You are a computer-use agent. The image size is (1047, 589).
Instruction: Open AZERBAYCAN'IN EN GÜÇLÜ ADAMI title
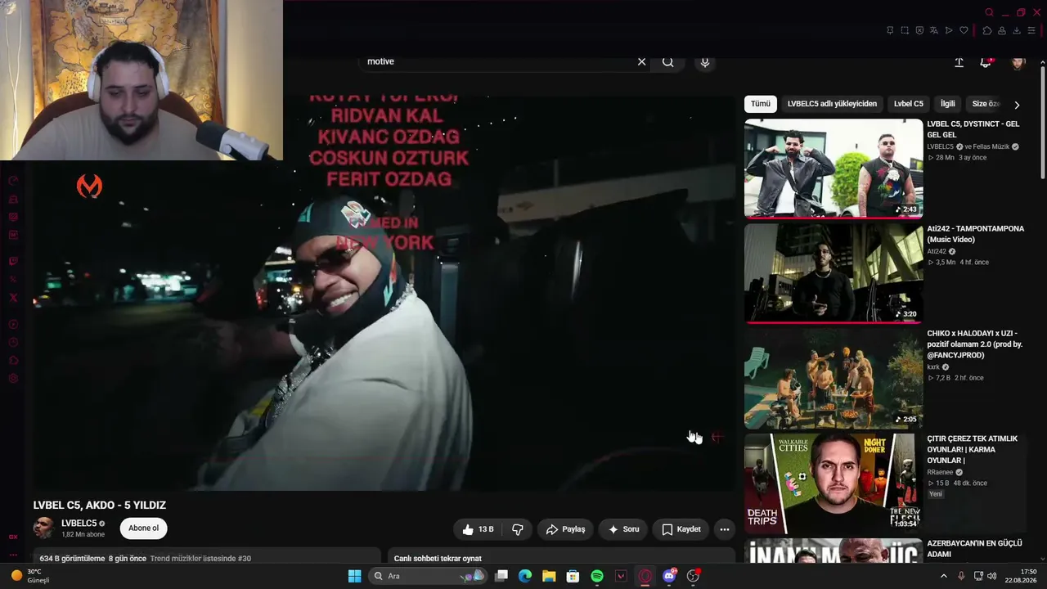(x=974, y=549)
